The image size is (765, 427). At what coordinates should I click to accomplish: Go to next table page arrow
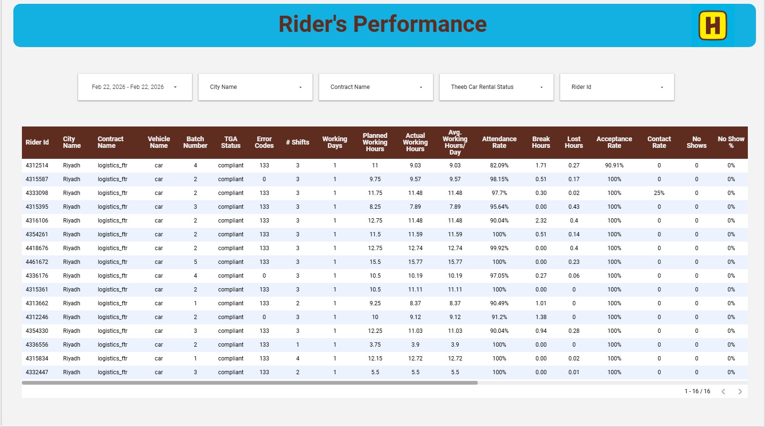(x=740, y=391)
